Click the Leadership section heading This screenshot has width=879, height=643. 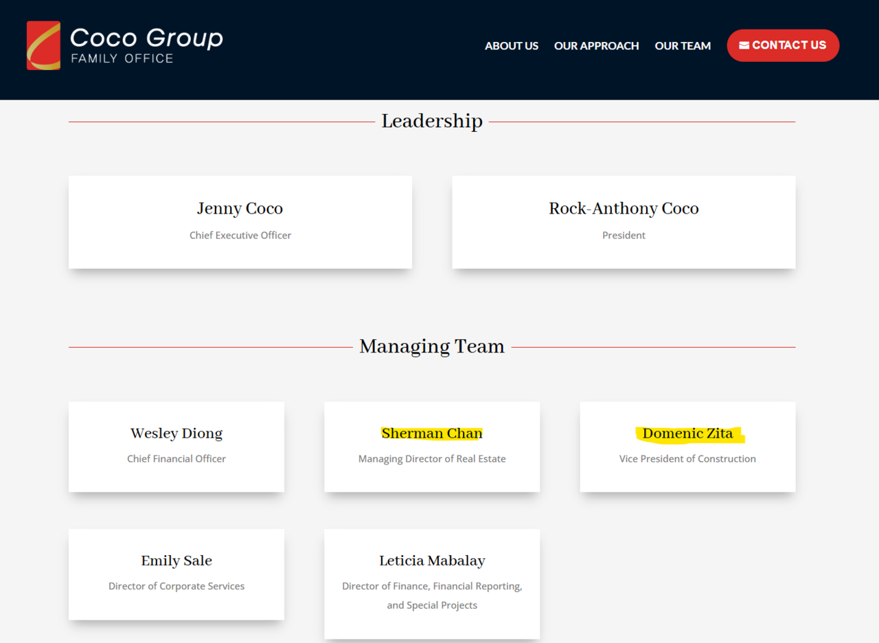pos(432,122)
